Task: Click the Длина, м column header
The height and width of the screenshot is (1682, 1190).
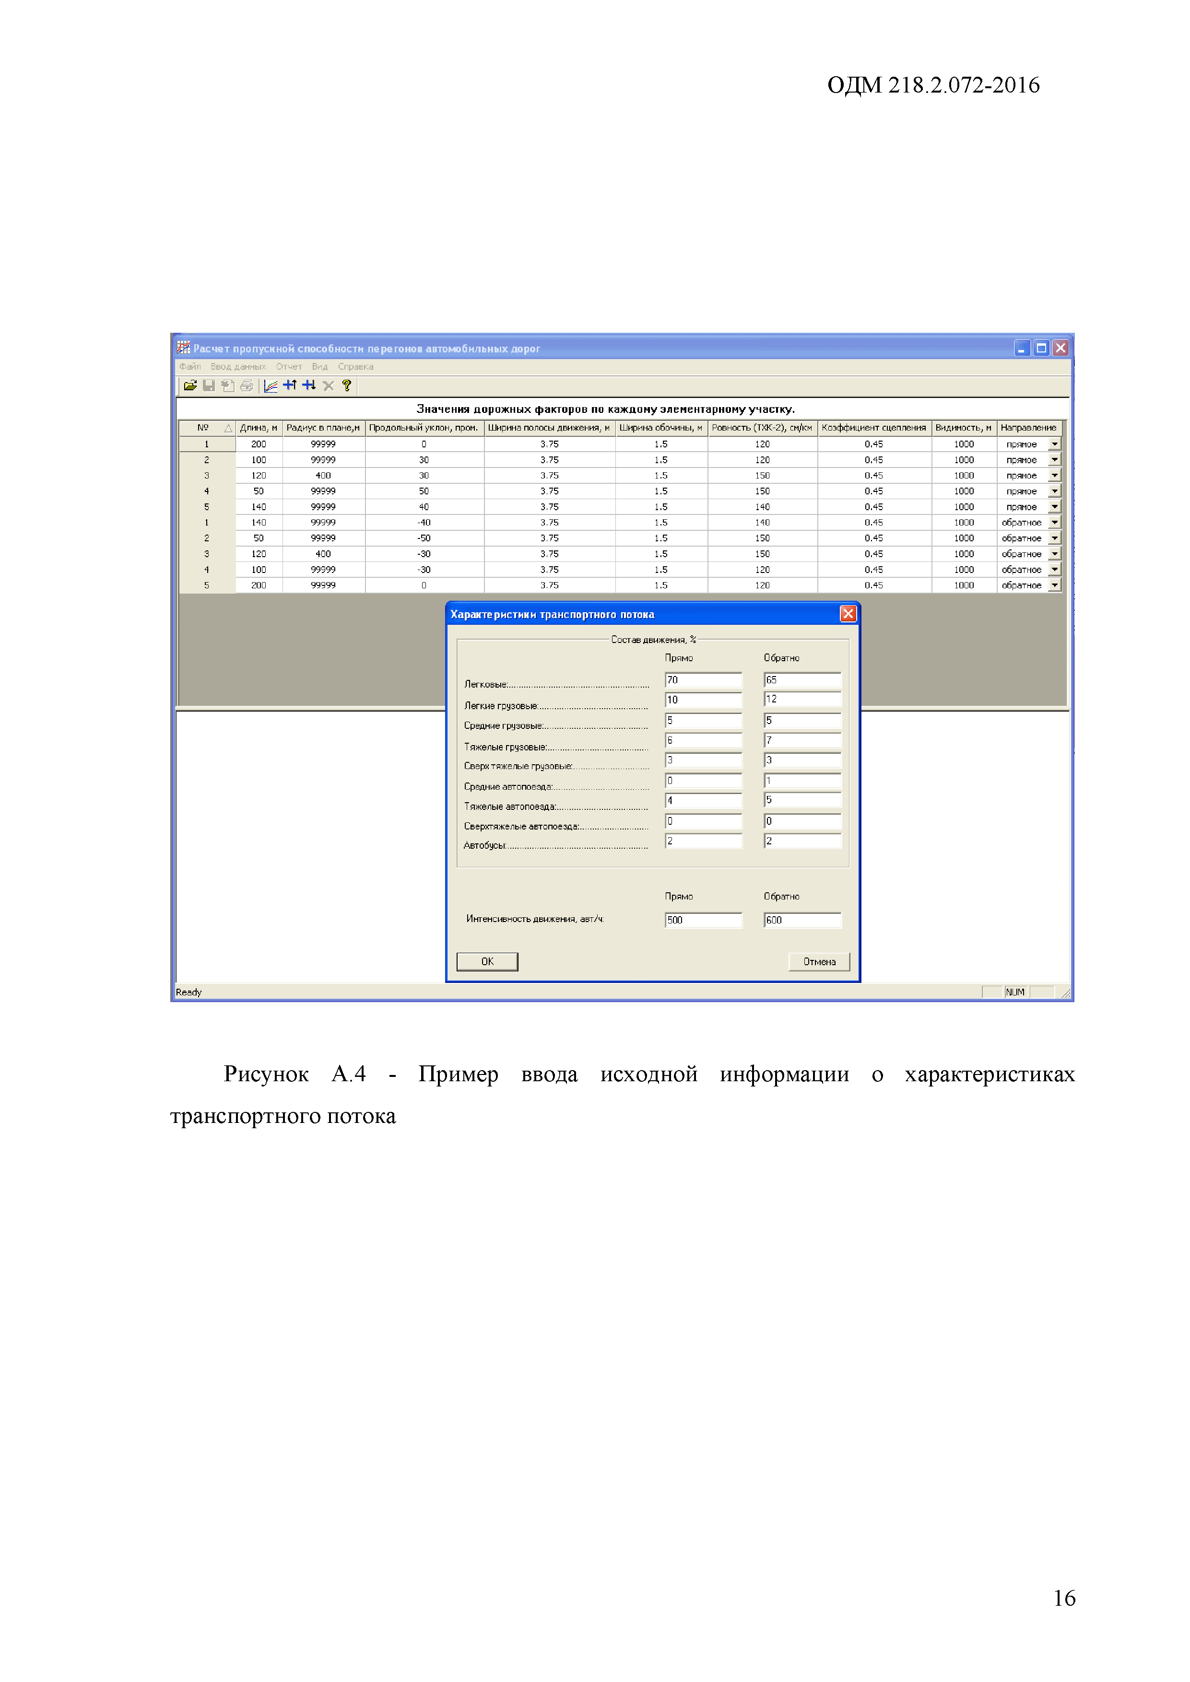Action: (x=259, y=428)
